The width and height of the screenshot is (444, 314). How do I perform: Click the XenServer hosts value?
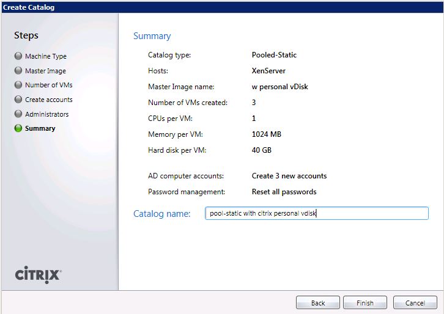268,71
